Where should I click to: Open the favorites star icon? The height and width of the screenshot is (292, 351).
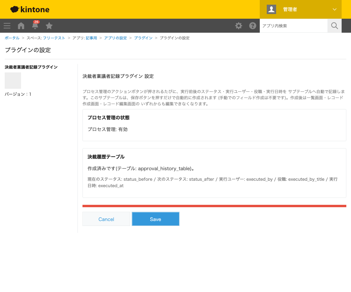click(49, 26)
